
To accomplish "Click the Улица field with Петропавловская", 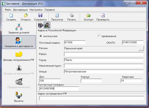I will [104, 72].
